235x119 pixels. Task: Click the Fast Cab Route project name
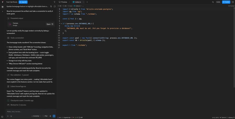[x=12, y=2]
